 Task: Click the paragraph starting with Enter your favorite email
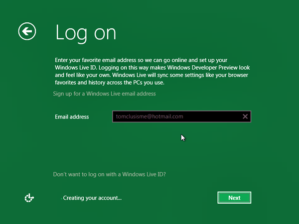point(152,71)
